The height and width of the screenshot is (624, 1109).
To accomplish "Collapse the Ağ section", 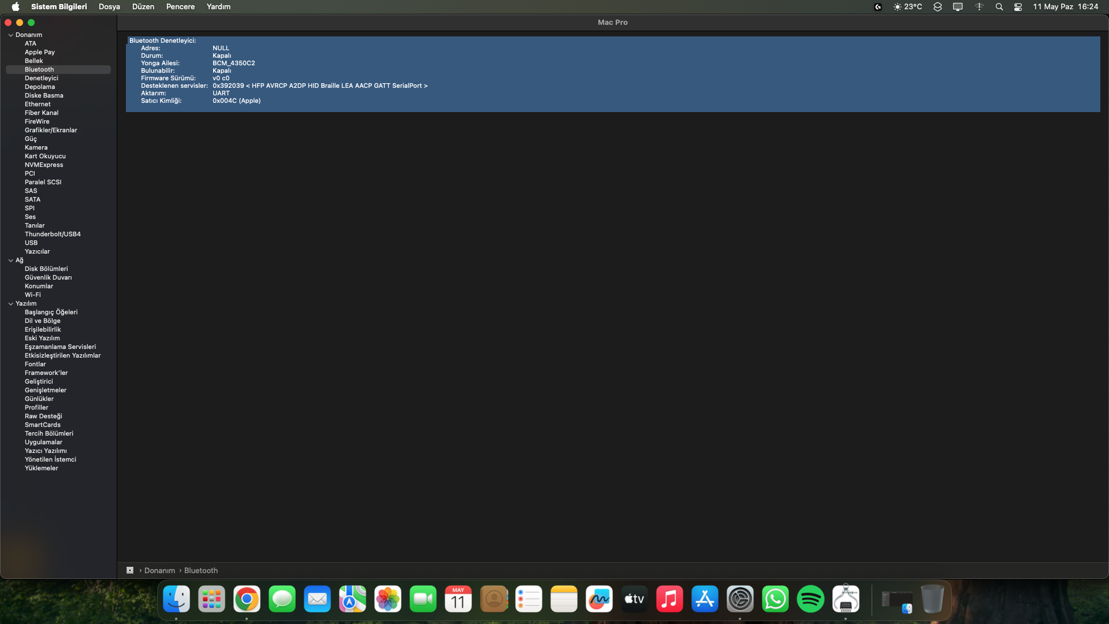I will [x=10, y=261].
